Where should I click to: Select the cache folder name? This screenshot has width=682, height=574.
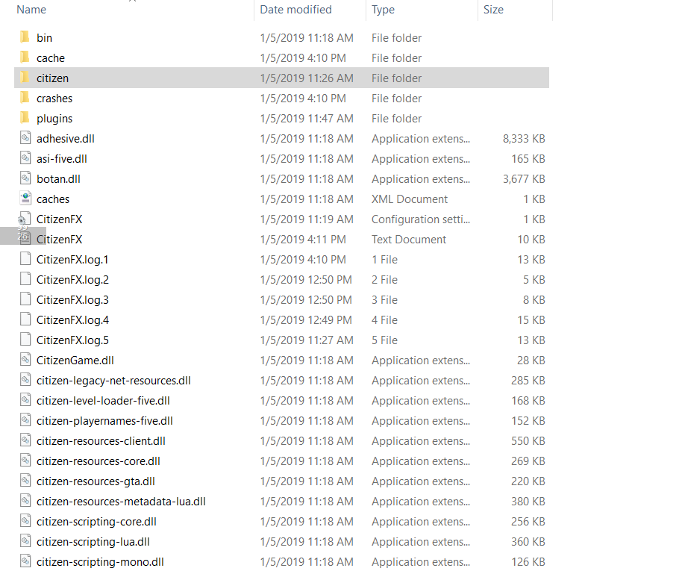(51, 58)
